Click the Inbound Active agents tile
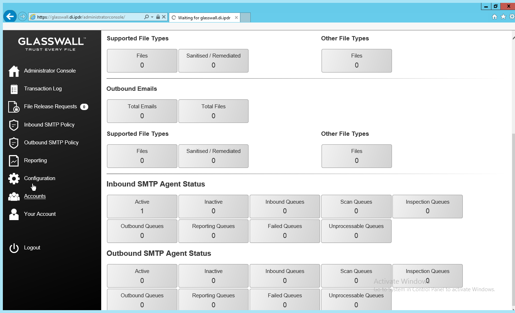This screenshot has width=515, height=313. click(142, 207)
